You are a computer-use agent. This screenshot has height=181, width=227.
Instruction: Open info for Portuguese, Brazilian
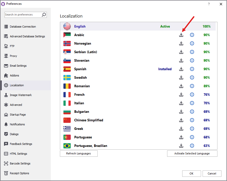(192, 146)
